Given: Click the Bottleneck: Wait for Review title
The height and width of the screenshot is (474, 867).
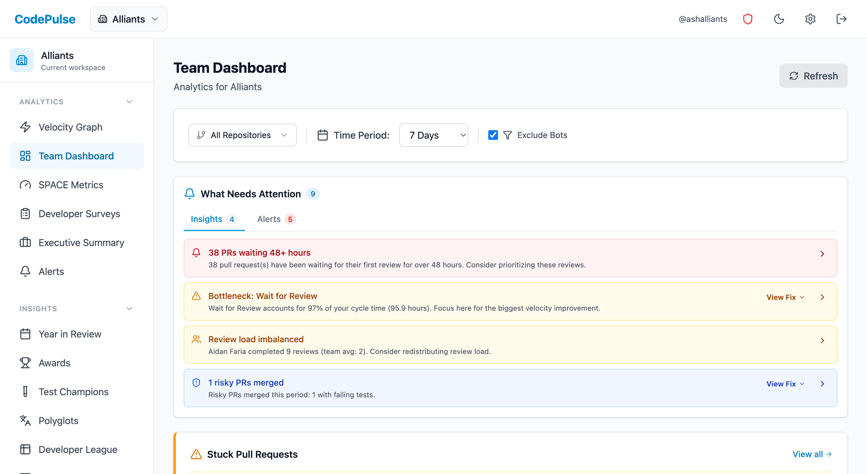Looking at the screenshot, I should 263,296.
